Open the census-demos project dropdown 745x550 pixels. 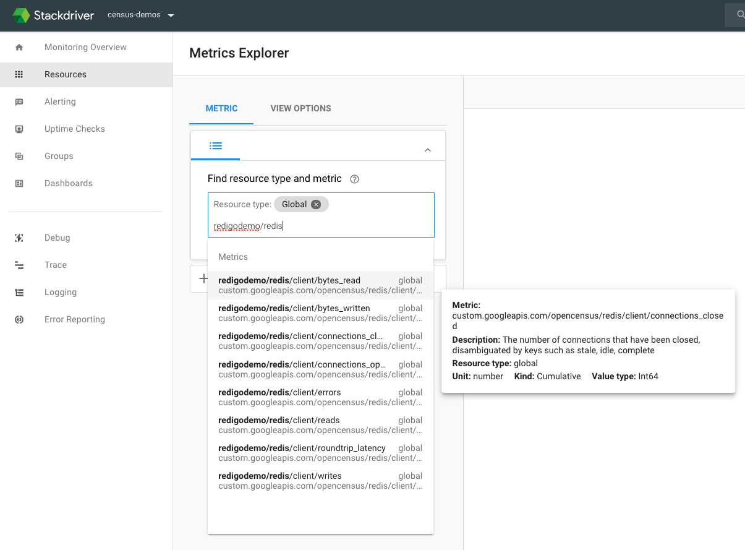141,15
